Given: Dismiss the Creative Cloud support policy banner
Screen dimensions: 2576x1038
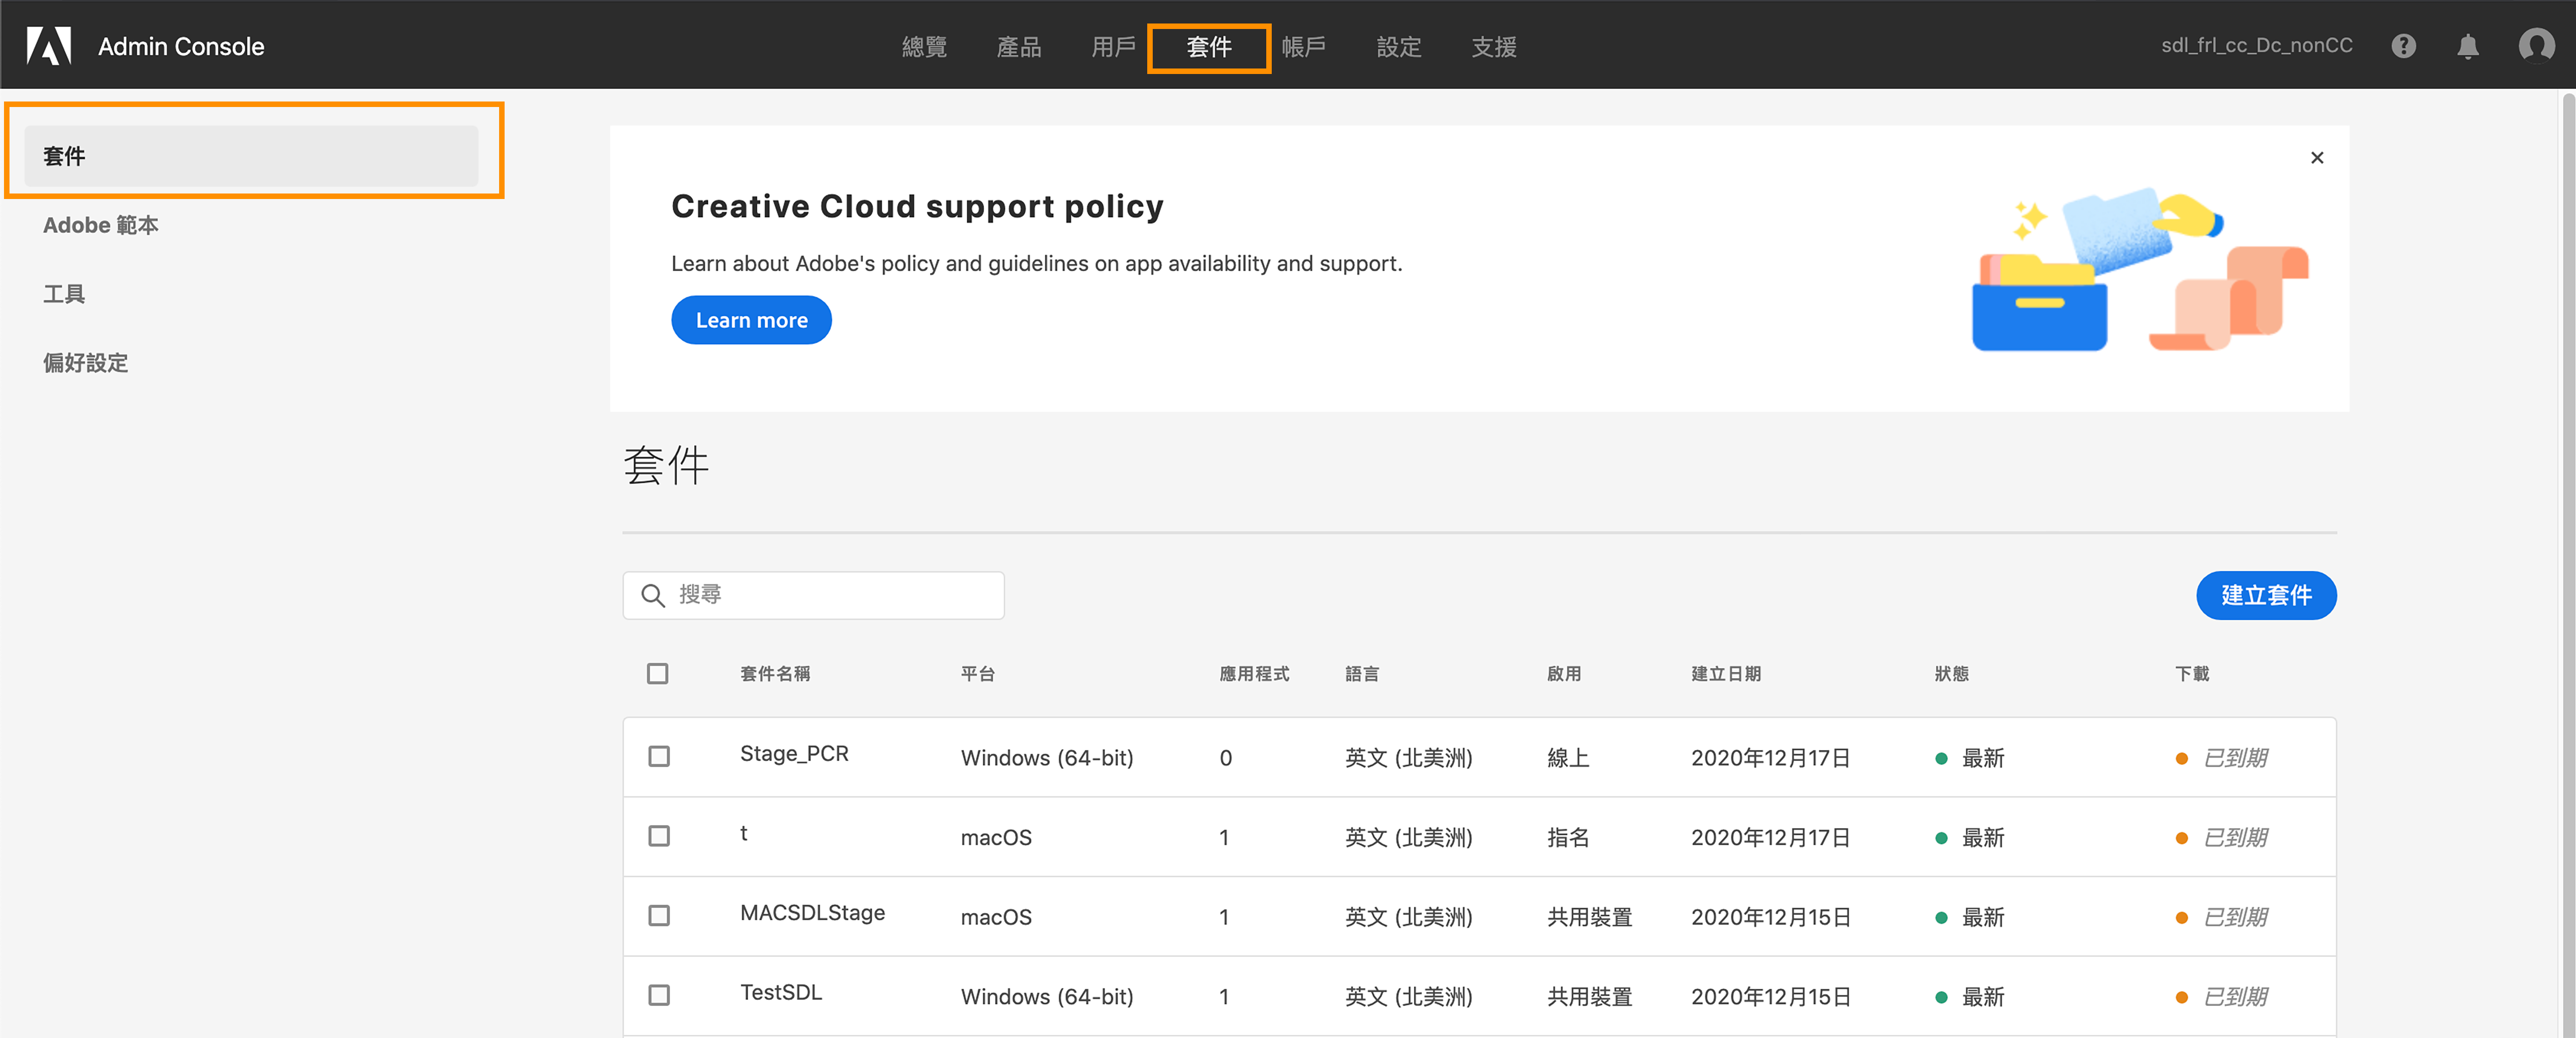Looking at the screenshot, I should [x=2317, y=158].
